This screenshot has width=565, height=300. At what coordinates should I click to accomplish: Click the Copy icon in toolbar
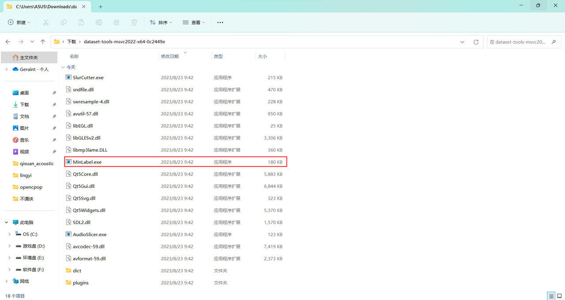(x=64, y=23)
